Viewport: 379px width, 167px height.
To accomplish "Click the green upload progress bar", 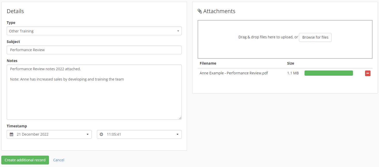I will [329, 73].
